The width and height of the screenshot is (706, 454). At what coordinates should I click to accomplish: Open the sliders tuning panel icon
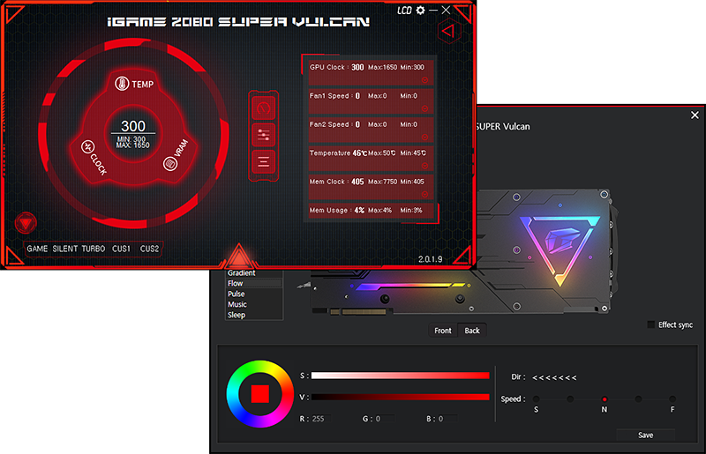coord(263,135)
